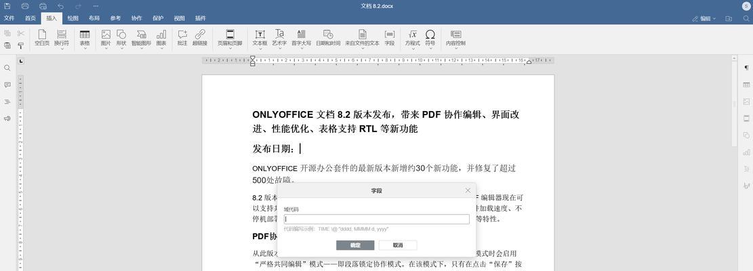This screenshot has width=753, height=271.
Task: Click the Copy icon
Action: click(x=7, y=34)
